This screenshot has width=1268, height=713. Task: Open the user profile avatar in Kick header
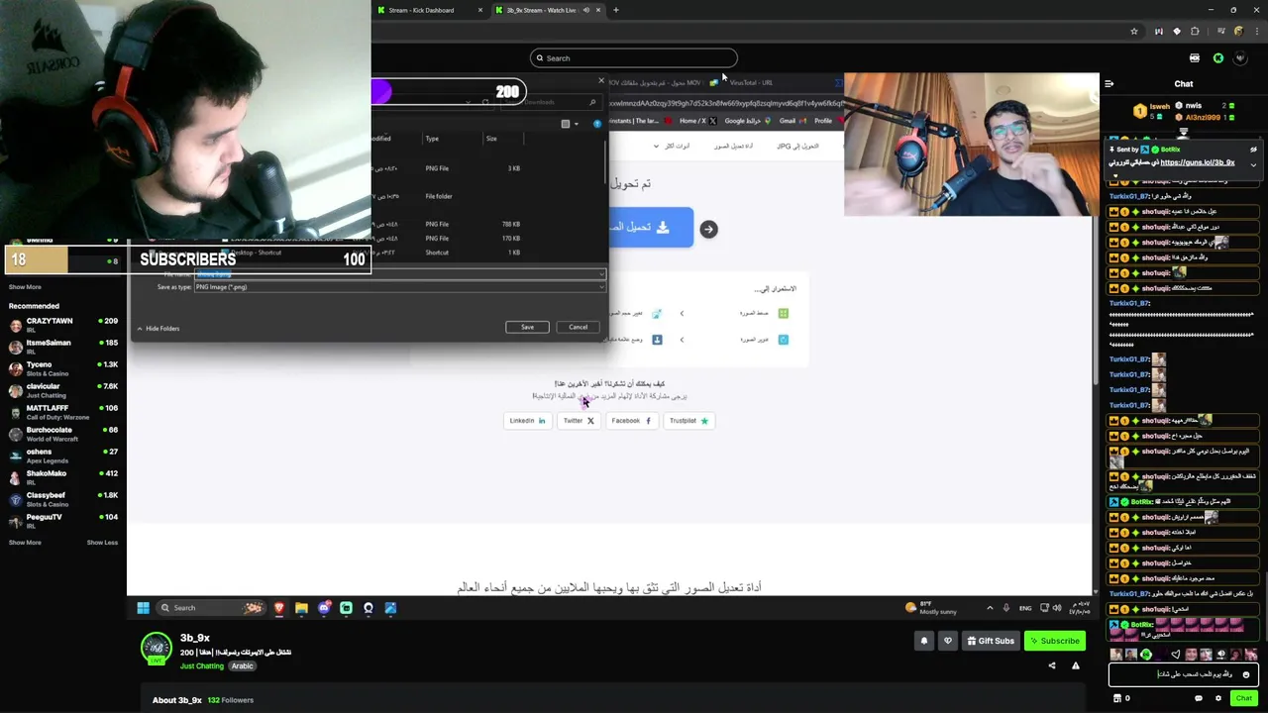1240,58
